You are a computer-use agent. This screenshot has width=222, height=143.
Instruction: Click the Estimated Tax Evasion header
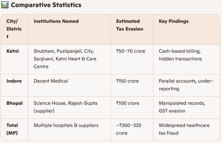coord(130,25)
